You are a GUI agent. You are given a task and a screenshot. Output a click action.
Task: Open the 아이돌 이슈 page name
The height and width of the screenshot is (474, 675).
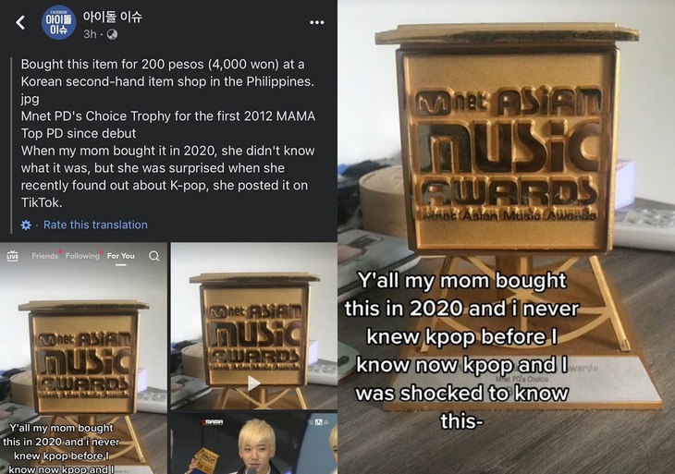tap(113, 17)
